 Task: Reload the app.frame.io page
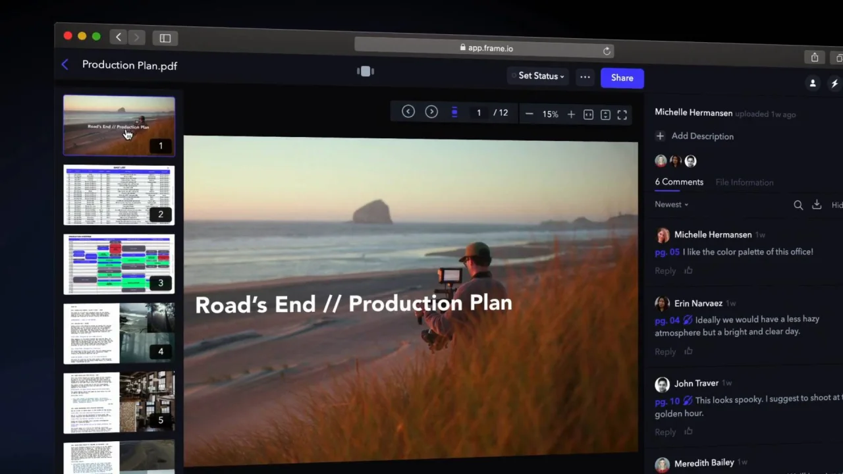coord(607,51)
